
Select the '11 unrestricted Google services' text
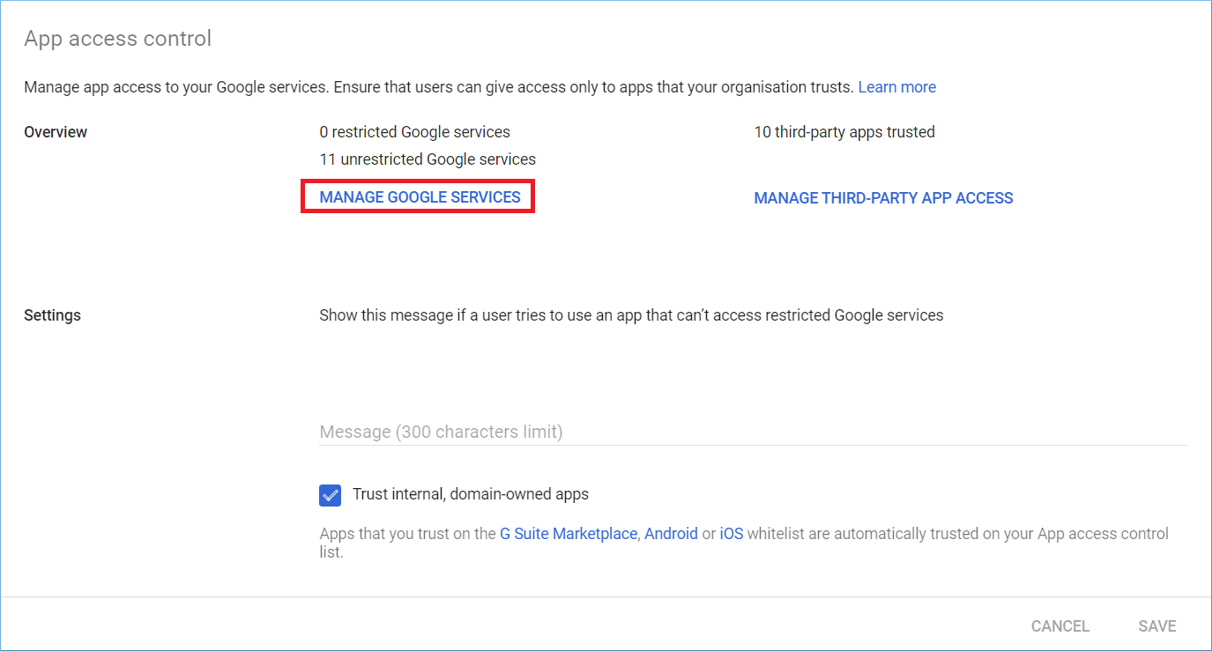[428, 159]
